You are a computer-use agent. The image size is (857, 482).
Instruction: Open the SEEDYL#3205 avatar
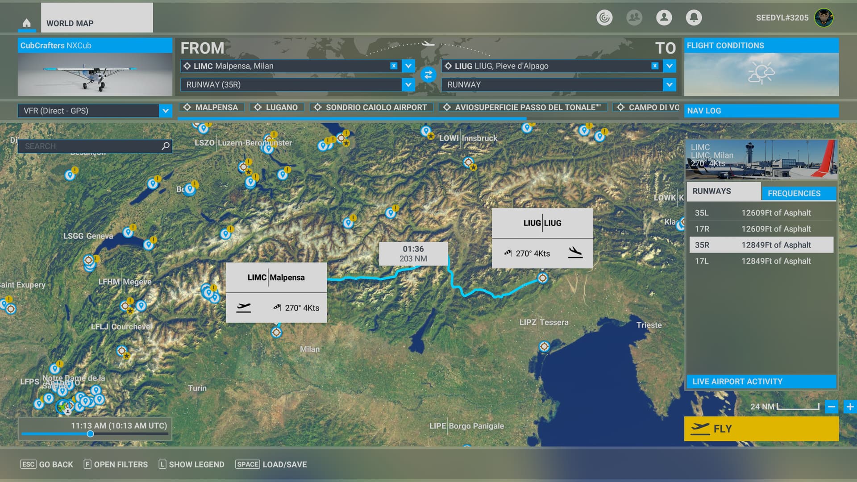[824, 18]
